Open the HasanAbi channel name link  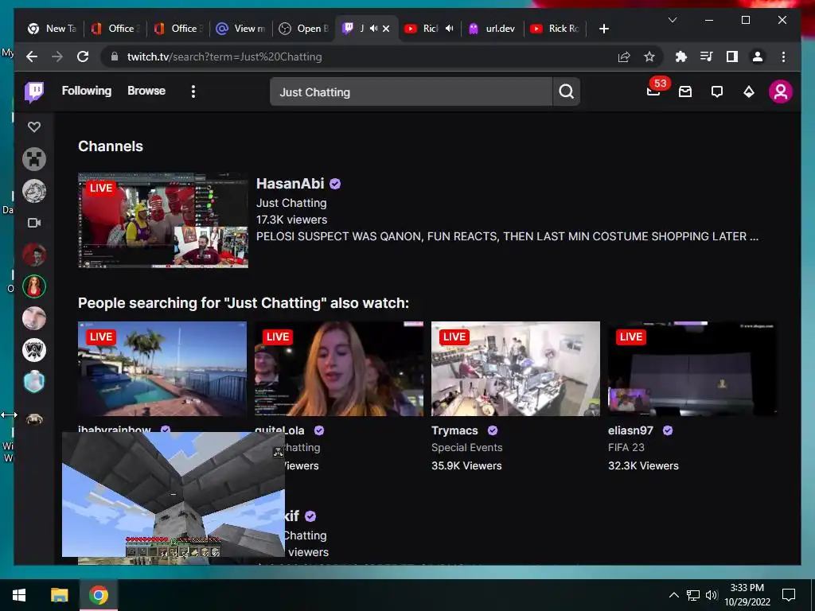290,184
